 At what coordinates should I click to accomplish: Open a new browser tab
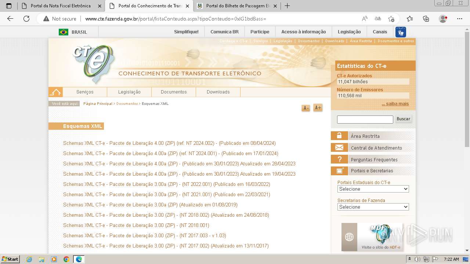(x=287, y=6)
